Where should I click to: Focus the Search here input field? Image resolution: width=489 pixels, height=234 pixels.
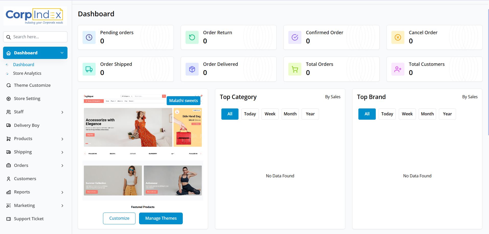38,37
